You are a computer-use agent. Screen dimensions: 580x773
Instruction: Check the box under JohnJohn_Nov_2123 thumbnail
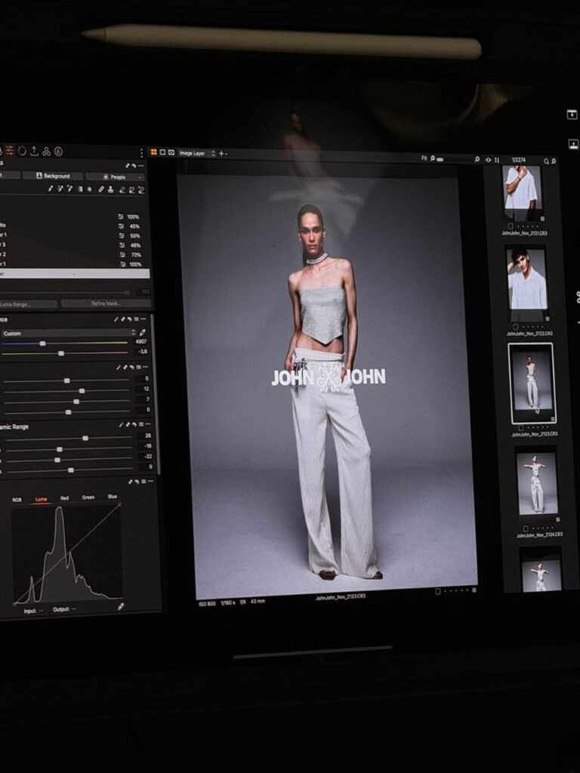tap(521, 427)
